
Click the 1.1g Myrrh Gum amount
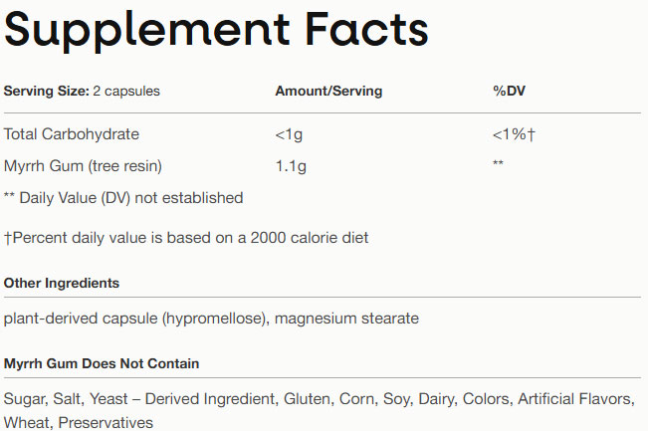[x=291, y=165]
